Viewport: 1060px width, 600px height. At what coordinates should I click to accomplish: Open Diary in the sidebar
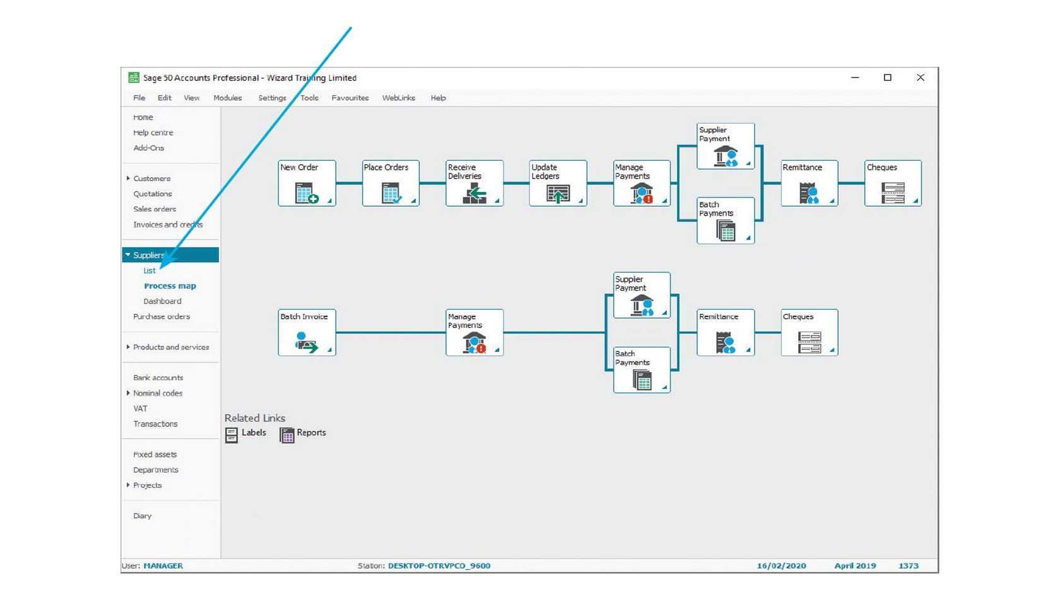click(143, 515)
